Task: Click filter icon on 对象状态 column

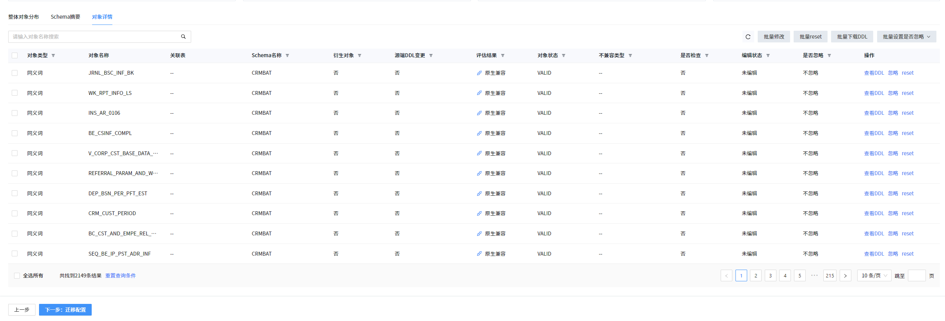Action: (x=563, y=56)
